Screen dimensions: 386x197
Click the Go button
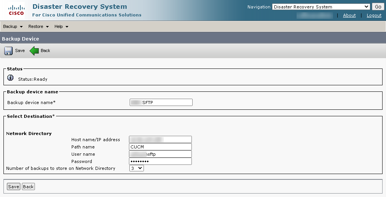click(378, 7)
